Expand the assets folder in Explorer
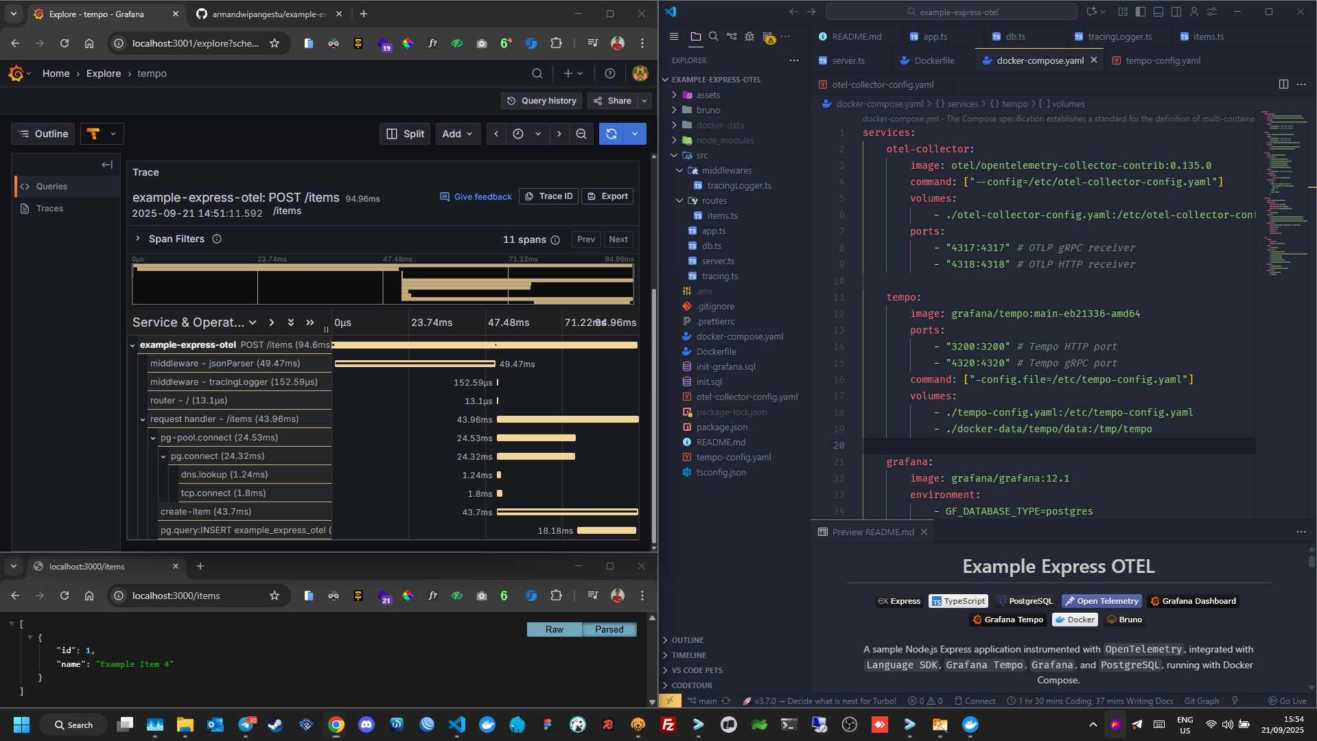This screenshot has height=741, width=1317. 708,95
